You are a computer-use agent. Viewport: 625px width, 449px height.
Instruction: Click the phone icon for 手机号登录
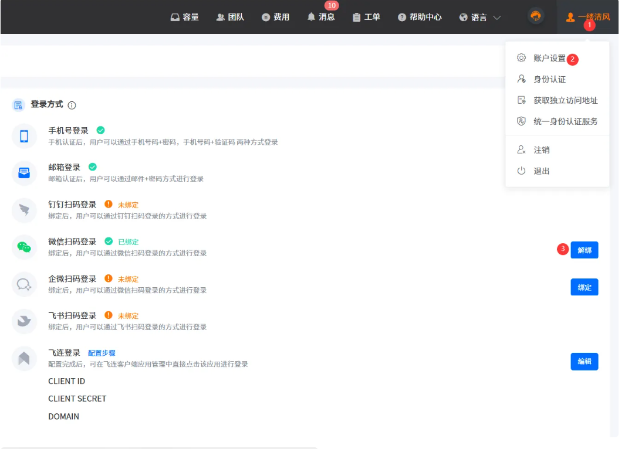pyautogui.click(x=24, y=136)
